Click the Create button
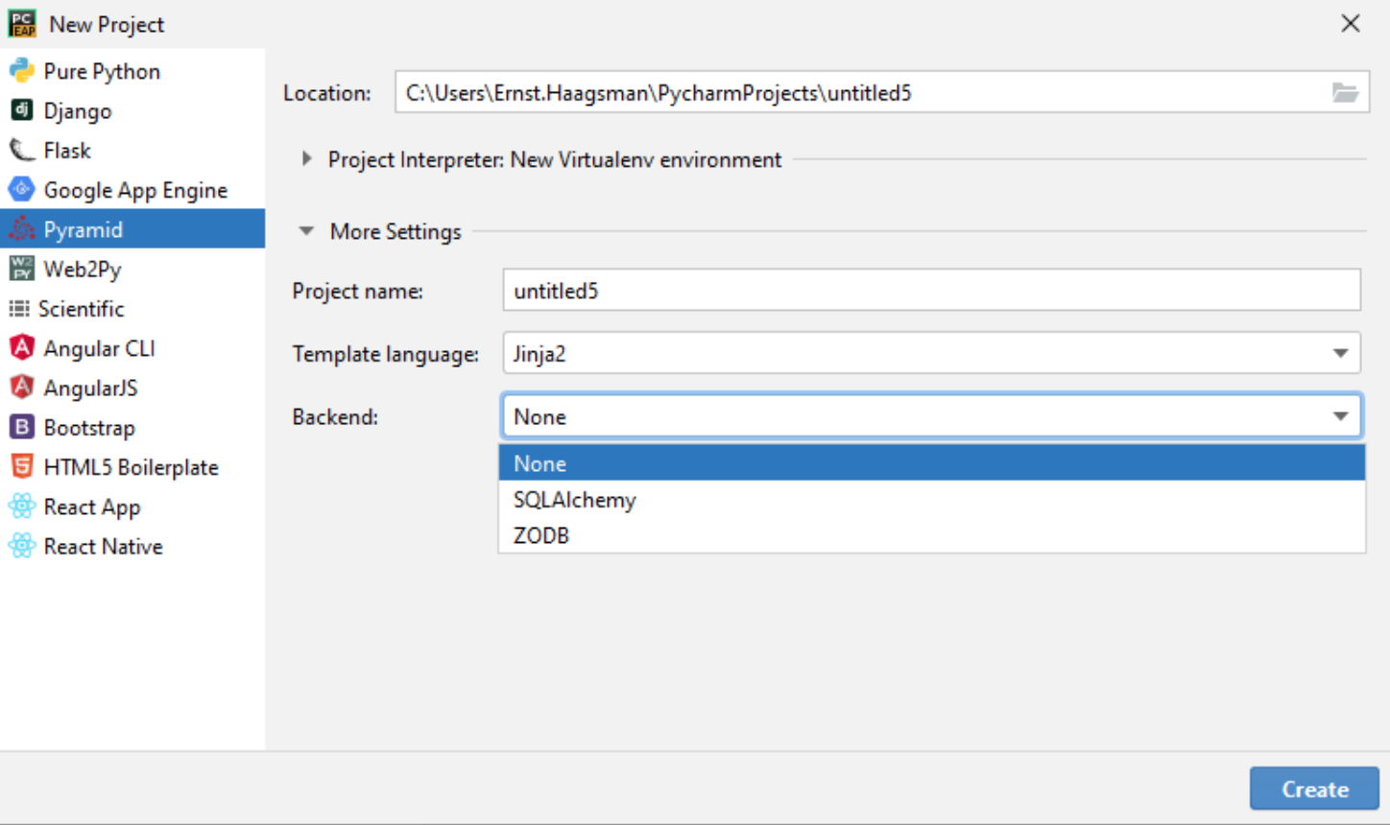The width and height of the screenshot is (1390, 825). coord(1314,789)
